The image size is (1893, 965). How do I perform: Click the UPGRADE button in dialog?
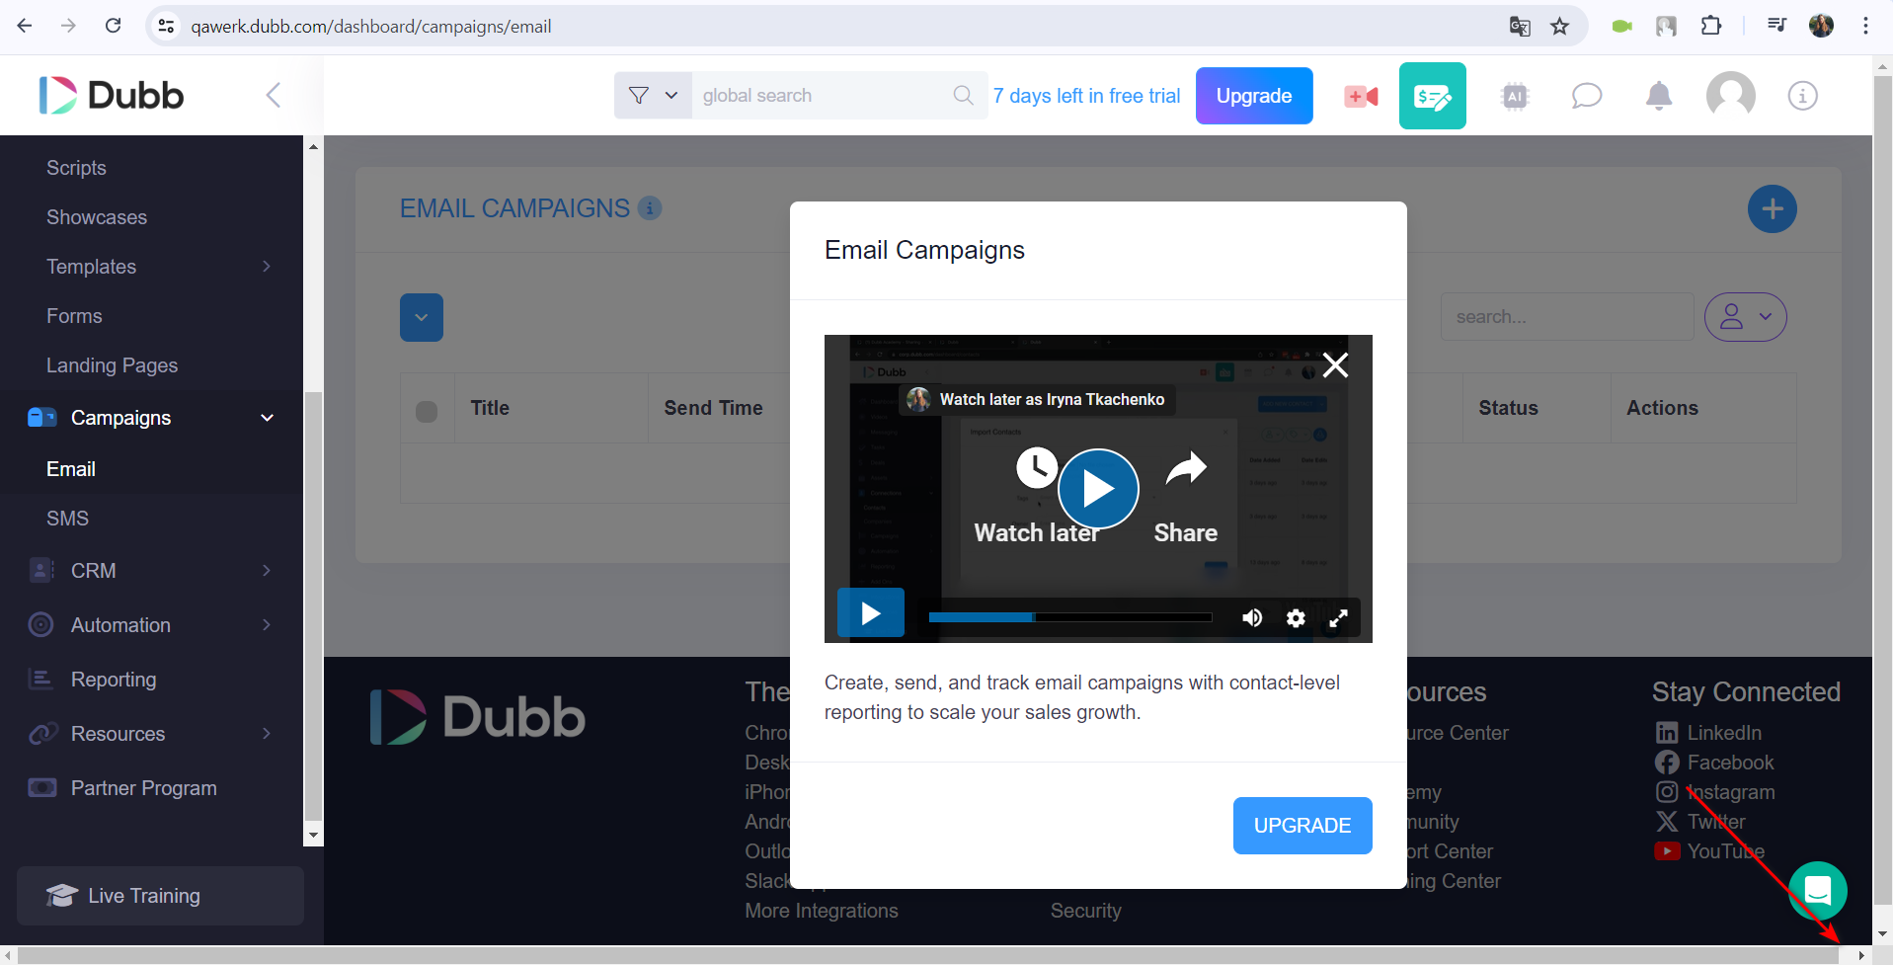coord(1301,826)
